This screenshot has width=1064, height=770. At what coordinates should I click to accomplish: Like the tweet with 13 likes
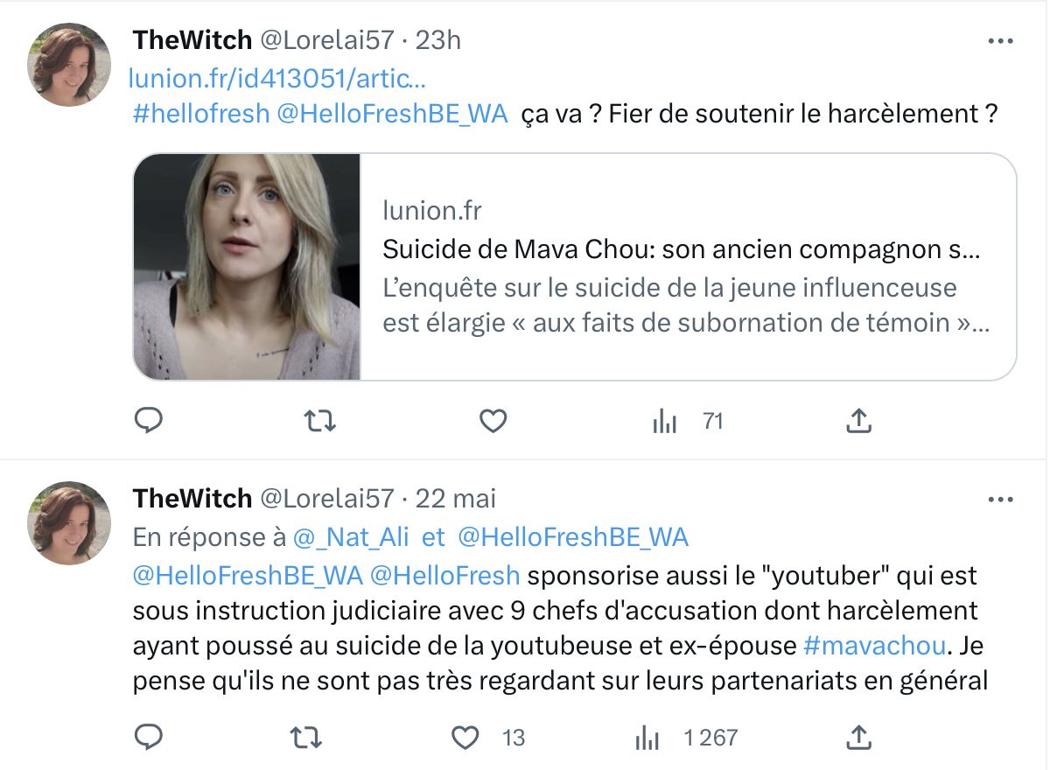[465, 738]
